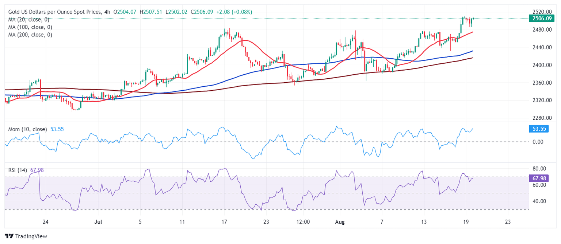Click the TradingView logo

pos(26,236)
